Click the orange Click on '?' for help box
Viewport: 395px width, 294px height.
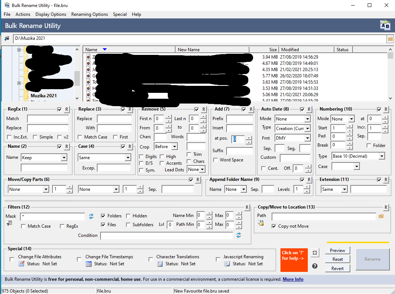294,260
